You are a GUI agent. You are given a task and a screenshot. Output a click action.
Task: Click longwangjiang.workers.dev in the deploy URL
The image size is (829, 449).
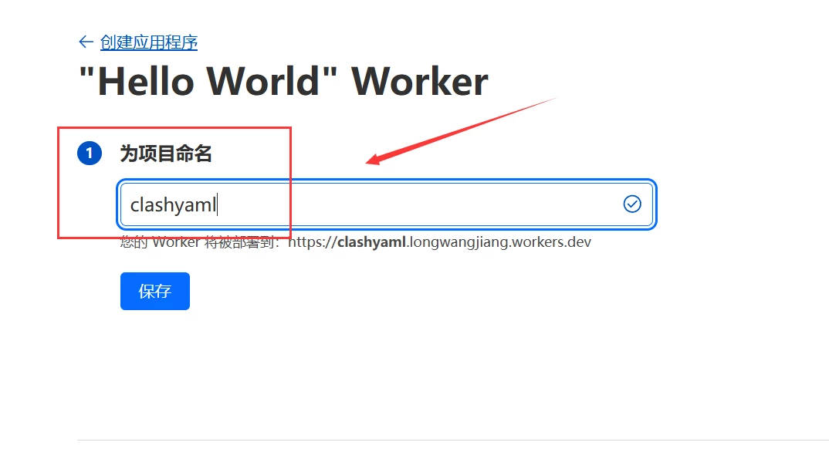tap(499, 242)
